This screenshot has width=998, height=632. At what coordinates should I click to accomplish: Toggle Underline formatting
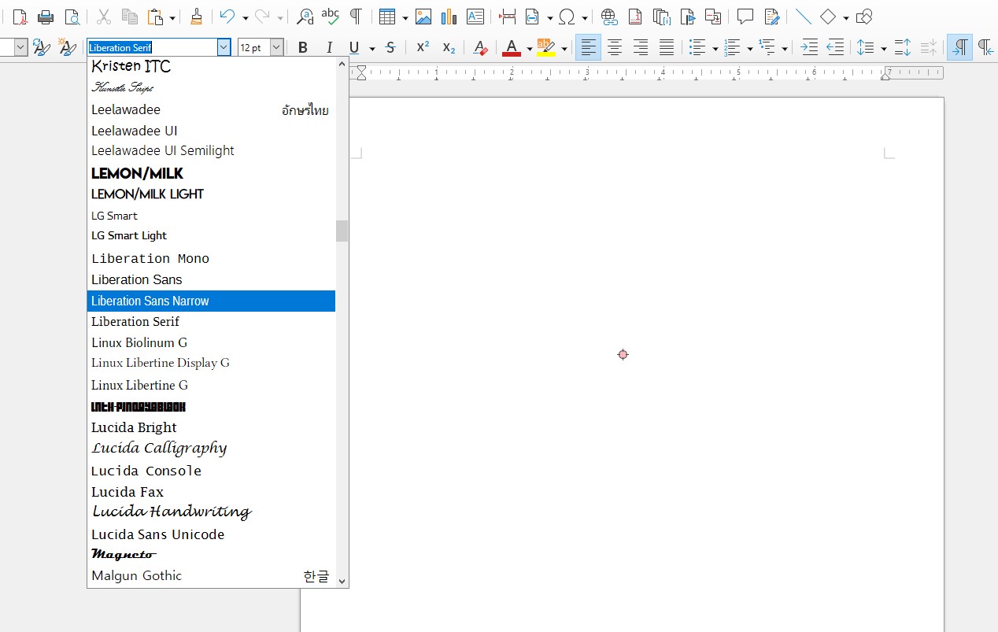[354, 48]
